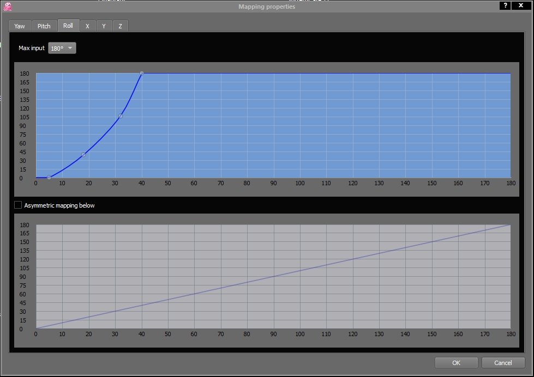Select the Roll tab

(x=68, y=26)
